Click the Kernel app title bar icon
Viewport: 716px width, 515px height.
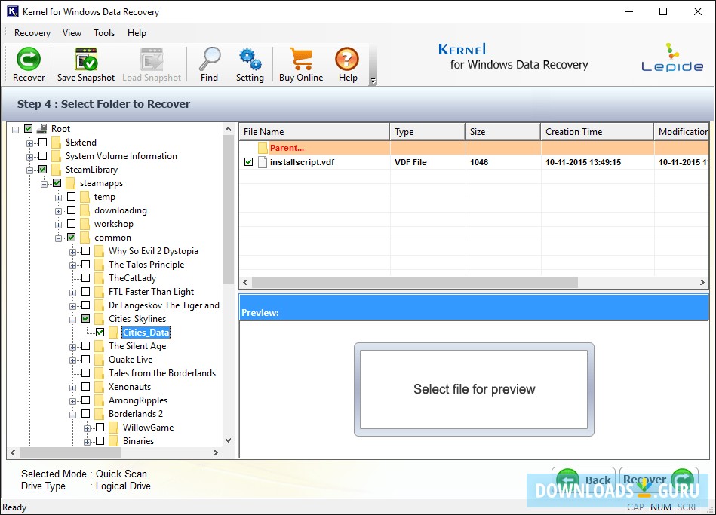[12, 11]
